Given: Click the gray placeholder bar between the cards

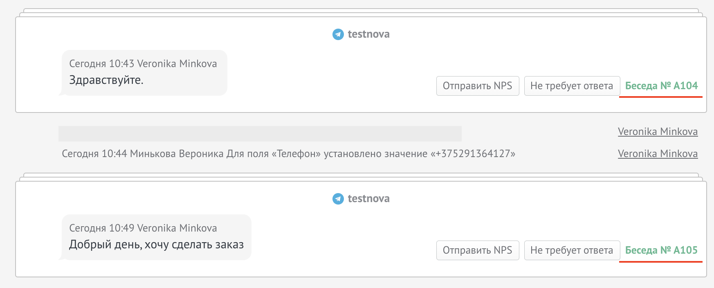Looking at the screenshot, I should 260,134.
